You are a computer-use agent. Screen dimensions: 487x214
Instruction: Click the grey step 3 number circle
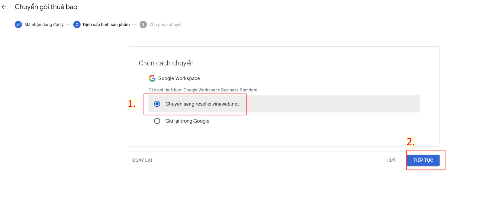coord(143,24)
